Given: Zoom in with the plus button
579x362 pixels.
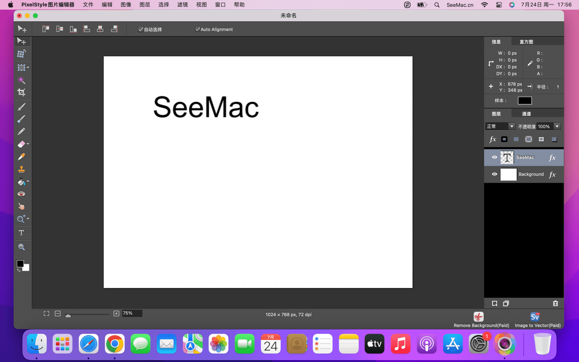Looking at the screenshot, I should tap(116, 314).
